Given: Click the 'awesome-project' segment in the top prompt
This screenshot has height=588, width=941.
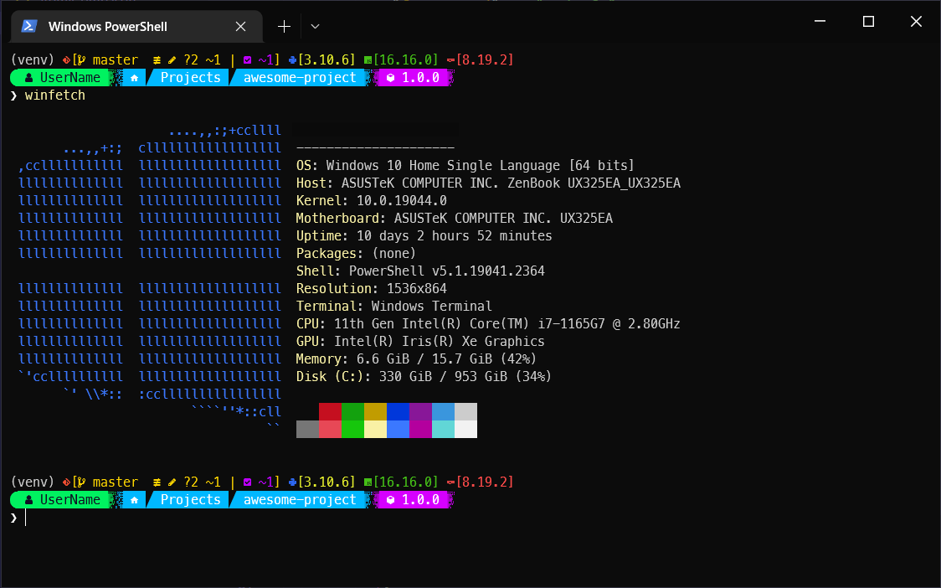Looking at the screenshot, I should [x=300, y=78].
